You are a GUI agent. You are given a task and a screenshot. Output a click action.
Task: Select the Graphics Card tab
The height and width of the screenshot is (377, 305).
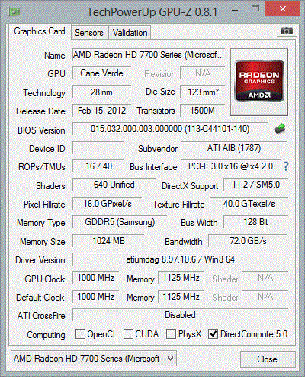[40, 31]
